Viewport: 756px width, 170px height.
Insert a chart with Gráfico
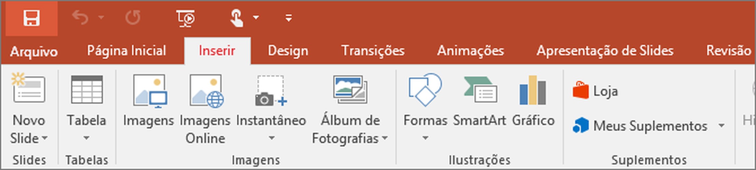click(x=533, y=90)
